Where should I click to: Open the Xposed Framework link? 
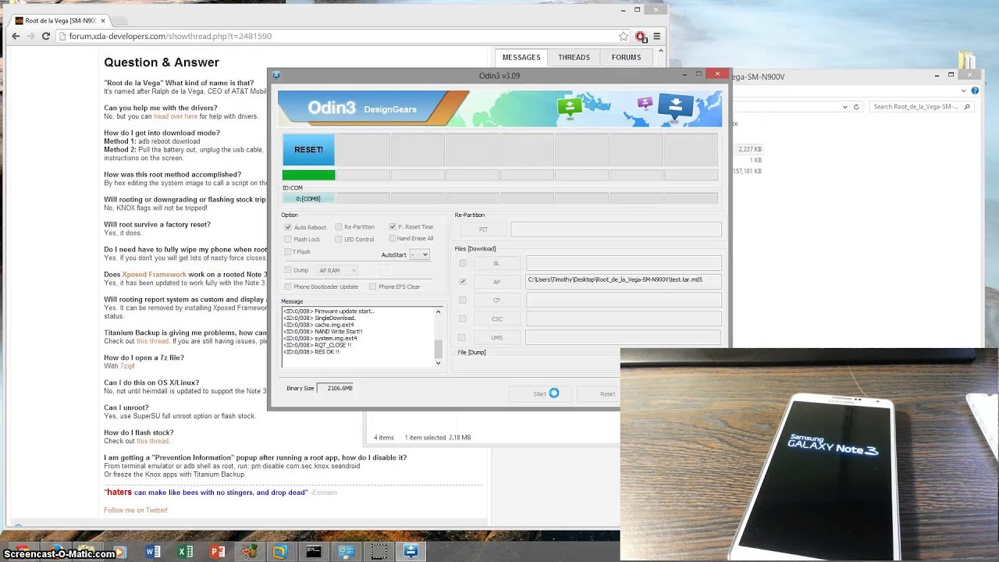click(155, 275)
